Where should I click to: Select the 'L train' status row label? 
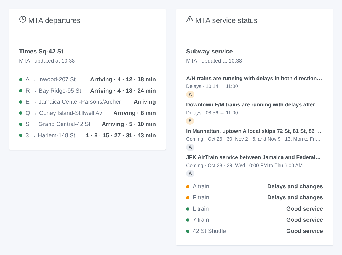point(201,209)
